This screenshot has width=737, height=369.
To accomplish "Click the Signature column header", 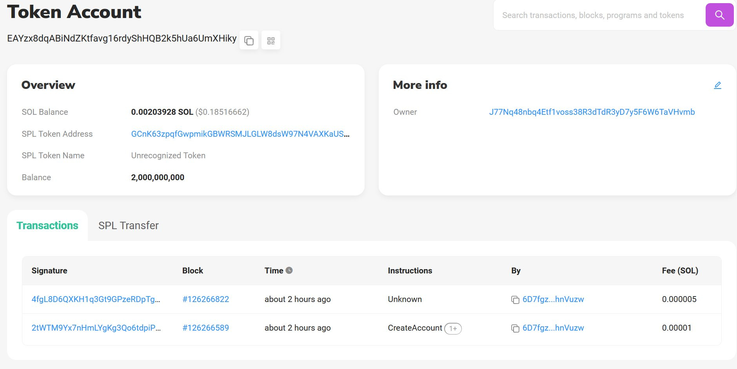I will pos(49,271).
